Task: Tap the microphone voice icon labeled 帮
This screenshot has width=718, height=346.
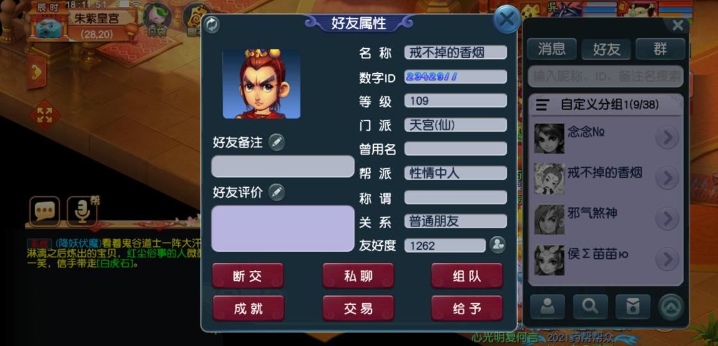Action: coord(82,211)
